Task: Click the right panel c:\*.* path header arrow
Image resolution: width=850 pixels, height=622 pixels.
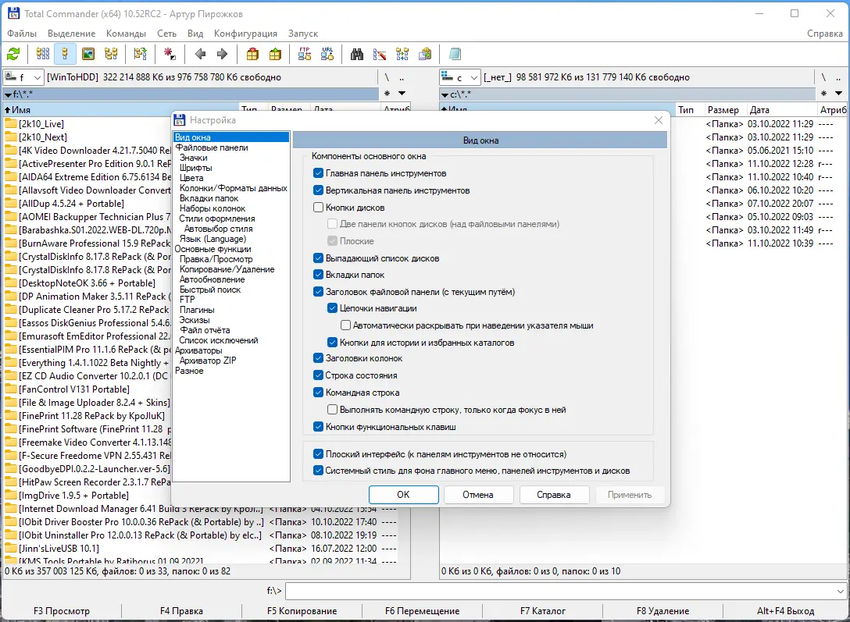Action: [445, 94]
